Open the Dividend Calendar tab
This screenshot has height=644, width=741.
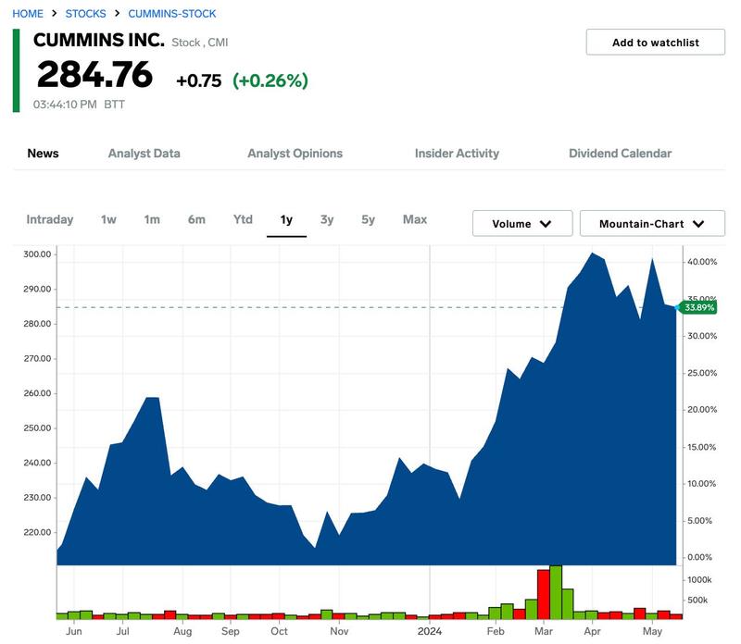point(620,154)
